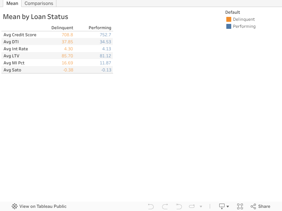Click the Tableau logo icon

pos(14,206)
